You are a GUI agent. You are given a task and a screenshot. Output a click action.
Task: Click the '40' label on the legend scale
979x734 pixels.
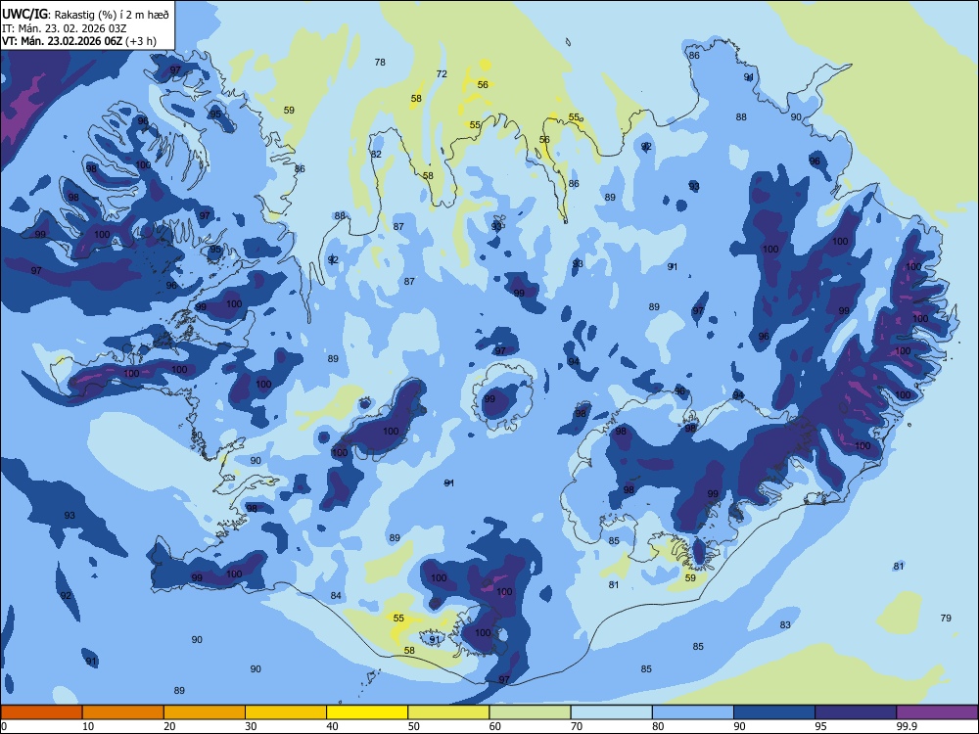[x=332, y=726]
